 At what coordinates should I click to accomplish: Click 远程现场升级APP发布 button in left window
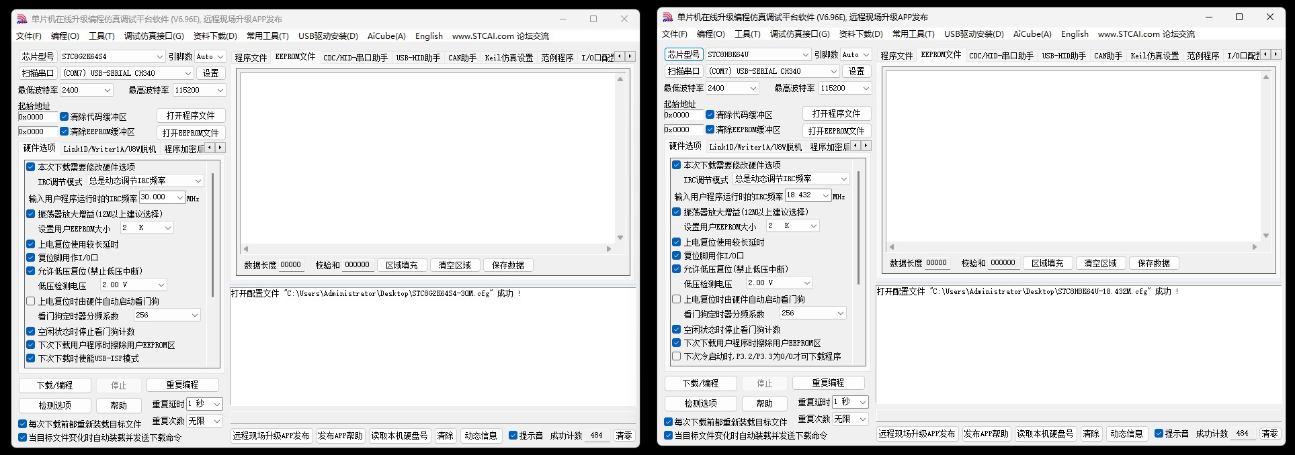pos(271,436)
